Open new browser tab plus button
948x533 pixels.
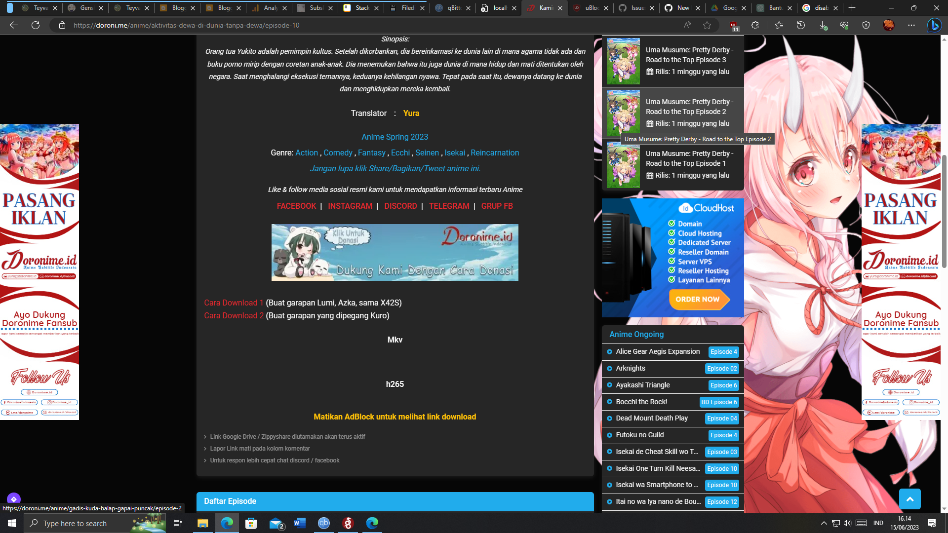(852, 8)
